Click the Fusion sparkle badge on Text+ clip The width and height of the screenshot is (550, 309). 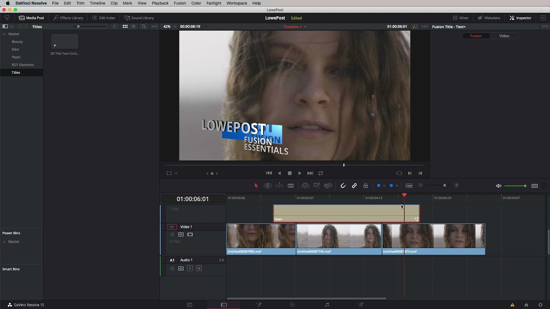pos(416,219)
